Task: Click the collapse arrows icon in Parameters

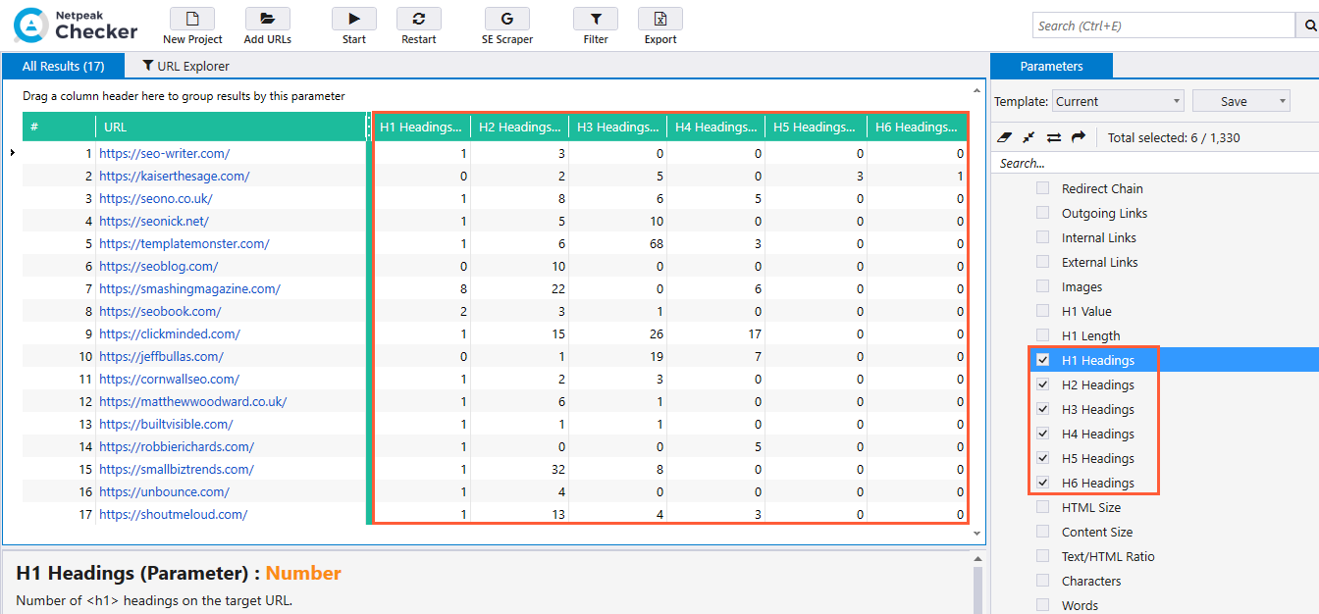Action: (1029, 137)
